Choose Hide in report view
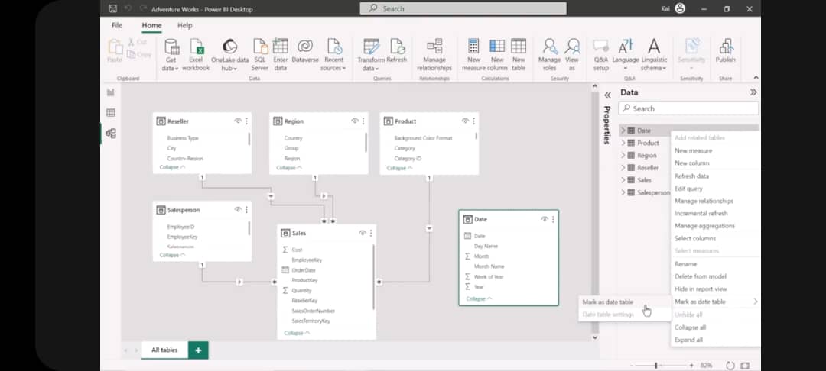This screenshot has height=371, width=826. tap(701, 289)
